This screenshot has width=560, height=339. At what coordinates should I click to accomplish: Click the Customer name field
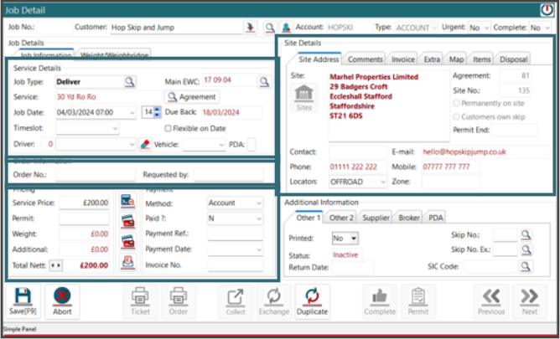pos(176,28)
